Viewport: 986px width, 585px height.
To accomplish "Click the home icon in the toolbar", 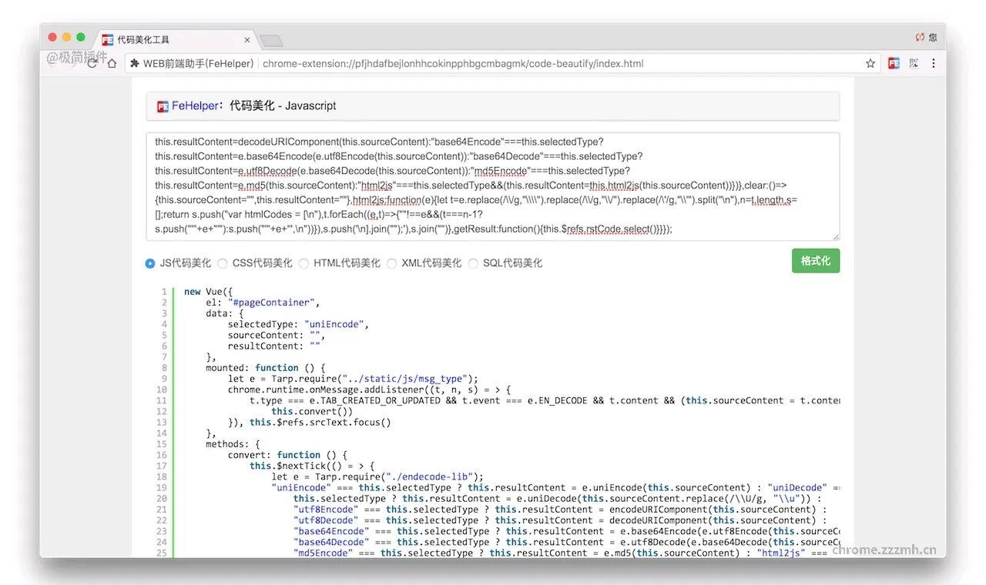I will 112,63.
